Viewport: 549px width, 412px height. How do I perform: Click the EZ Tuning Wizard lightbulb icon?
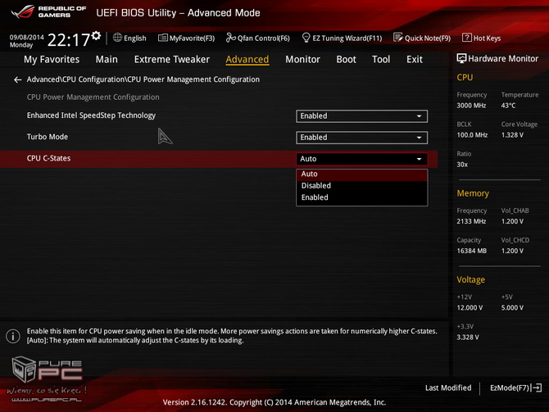(x=306, y=38)
